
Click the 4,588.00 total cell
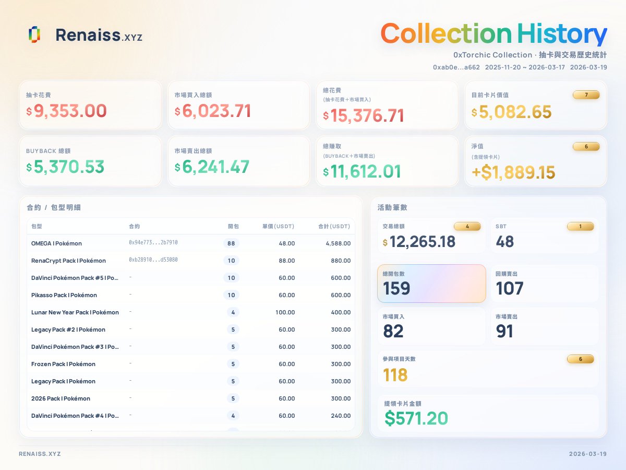(x=338, y=243)
